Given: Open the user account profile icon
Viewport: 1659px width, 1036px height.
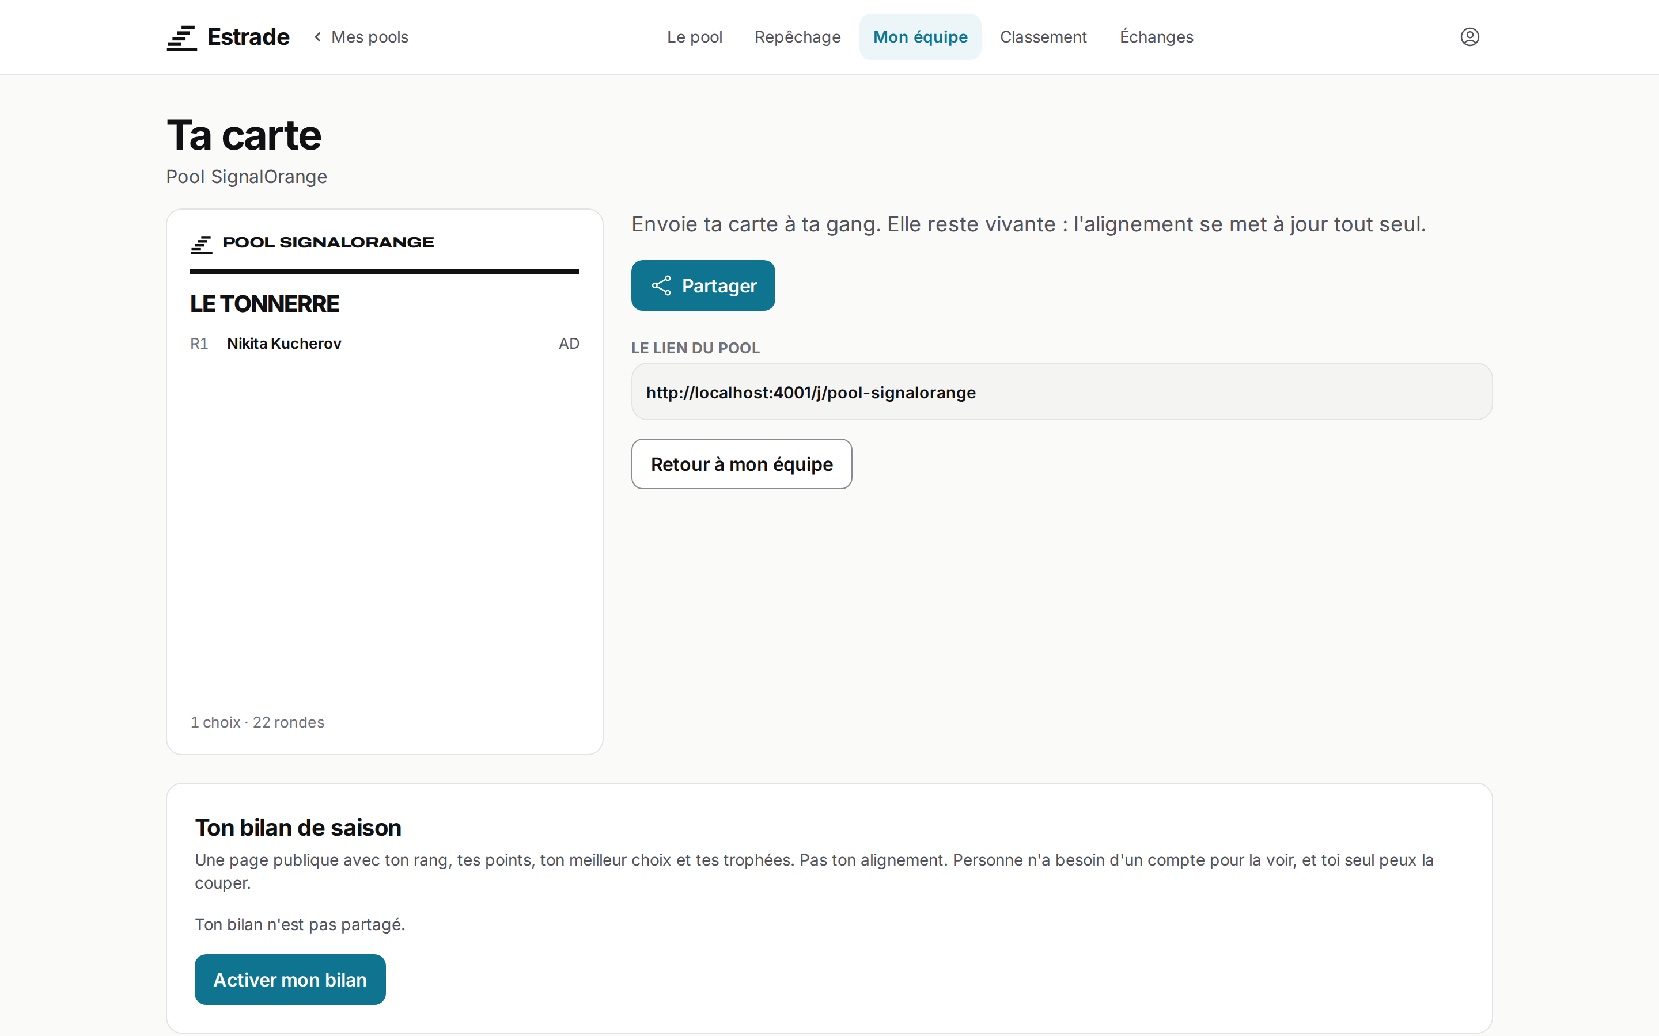Looking at the screenshot, I should point(1469,37).
